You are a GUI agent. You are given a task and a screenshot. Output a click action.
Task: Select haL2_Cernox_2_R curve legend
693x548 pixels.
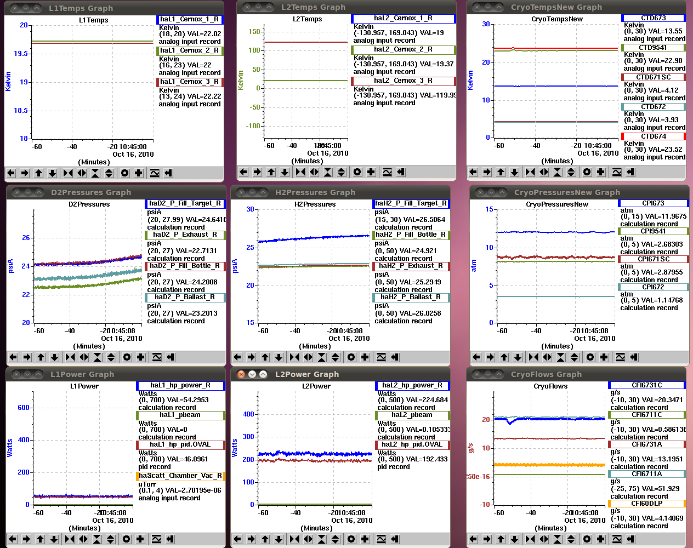pyautogui.click(x=403, y=49)
